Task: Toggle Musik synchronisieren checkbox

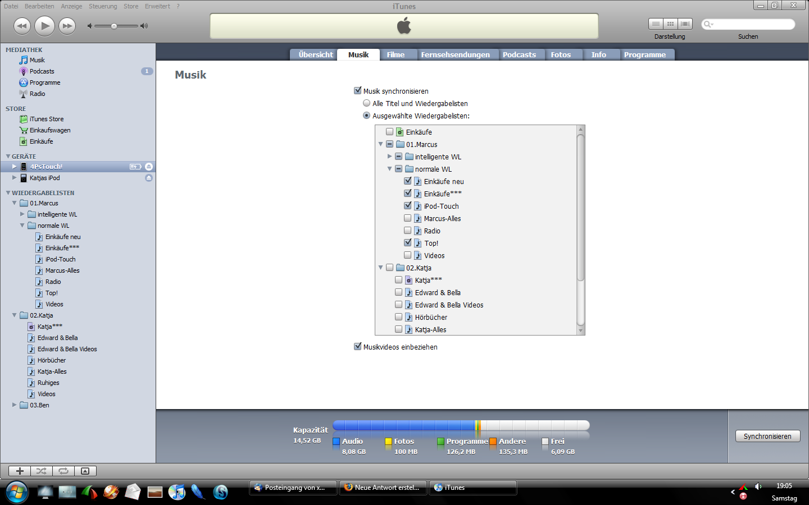Action: [x=357, y=90]
